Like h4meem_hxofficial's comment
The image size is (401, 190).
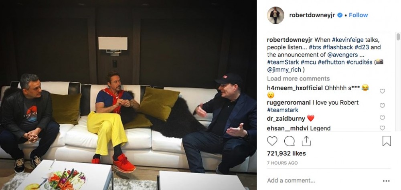click(382, 91)
